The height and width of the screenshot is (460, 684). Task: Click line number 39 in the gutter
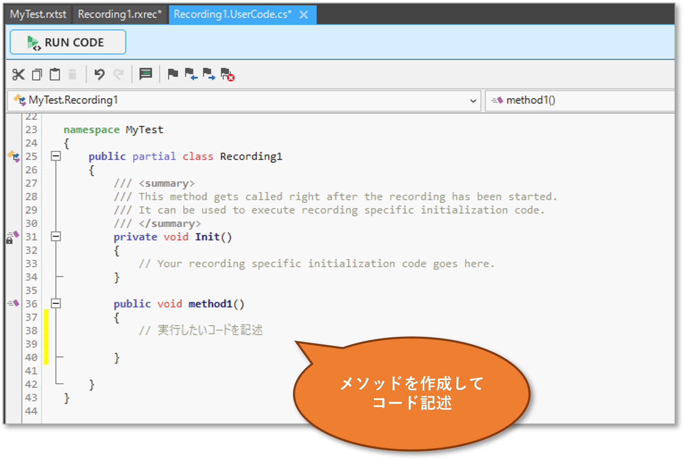[x=31, y=344]
